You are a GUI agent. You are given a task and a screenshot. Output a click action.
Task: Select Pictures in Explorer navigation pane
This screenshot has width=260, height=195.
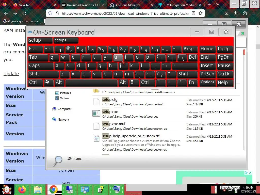(x=63, y=93)
